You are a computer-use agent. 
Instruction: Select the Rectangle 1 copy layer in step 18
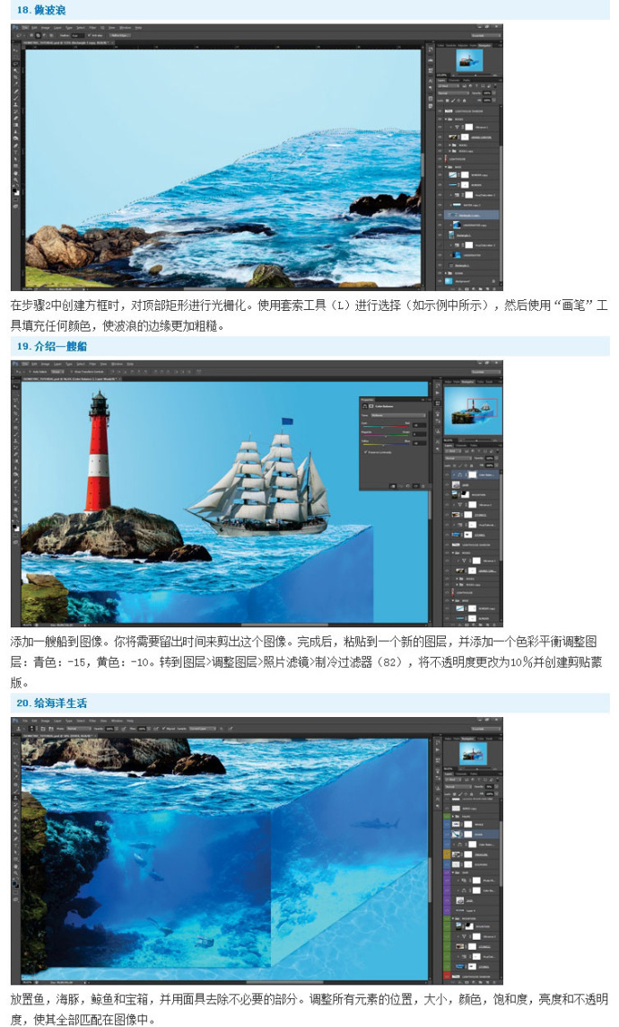[471, 215]
